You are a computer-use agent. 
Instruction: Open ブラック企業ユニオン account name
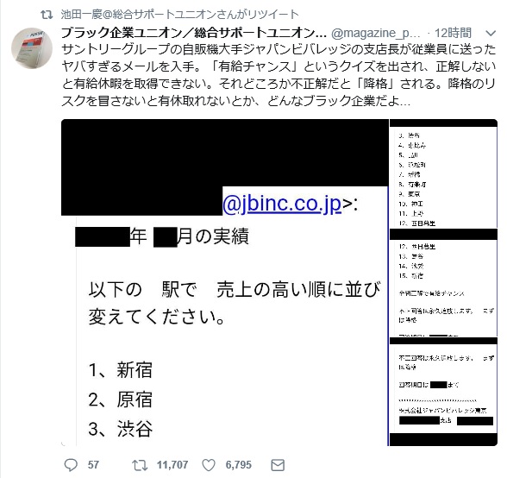(x=194, y=33)
